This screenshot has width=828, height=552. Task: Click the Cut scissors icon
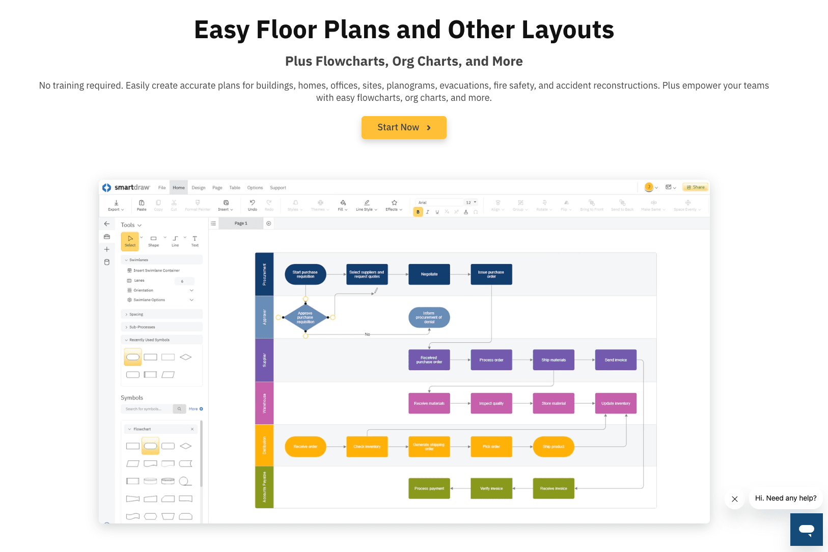tap(174, 206)
